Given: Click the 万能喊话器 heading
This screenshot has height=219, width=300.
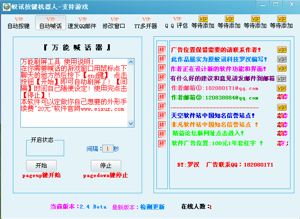Looking at the screenshot, I should (x=77, y=48).
